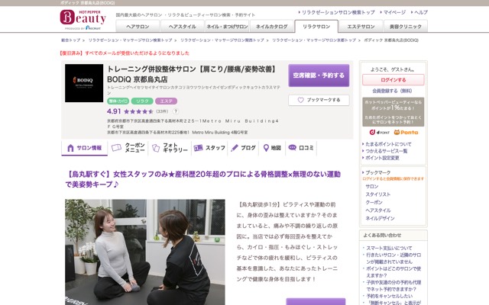Click the エステ category tag
This screenshot has height=305, width=489.
click(167, 101)
